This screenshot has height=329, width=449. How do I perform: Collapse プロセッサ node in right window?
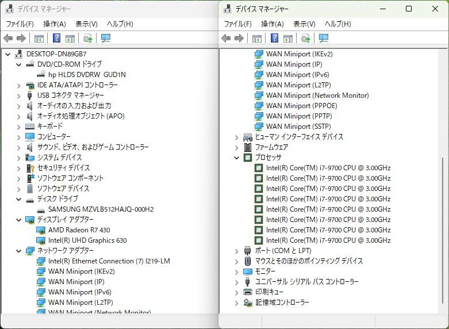tap(236, 158)
